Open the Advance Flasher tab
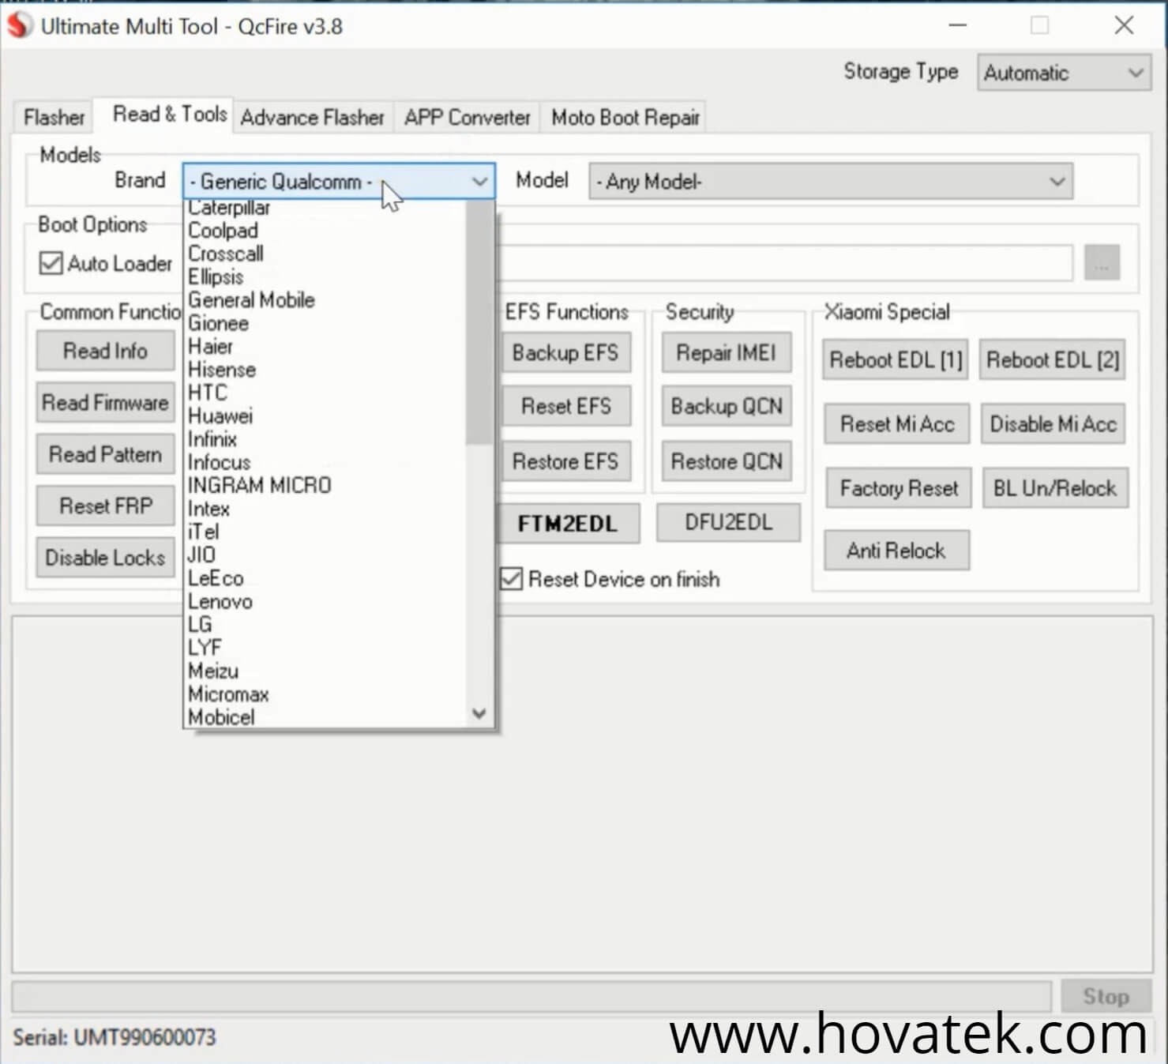This screenshot has width=1168, height=1064. (x=312, y=118)
